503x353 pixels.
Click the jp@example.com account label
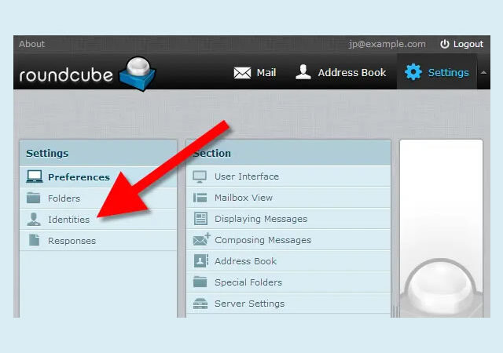coord(387,44)
